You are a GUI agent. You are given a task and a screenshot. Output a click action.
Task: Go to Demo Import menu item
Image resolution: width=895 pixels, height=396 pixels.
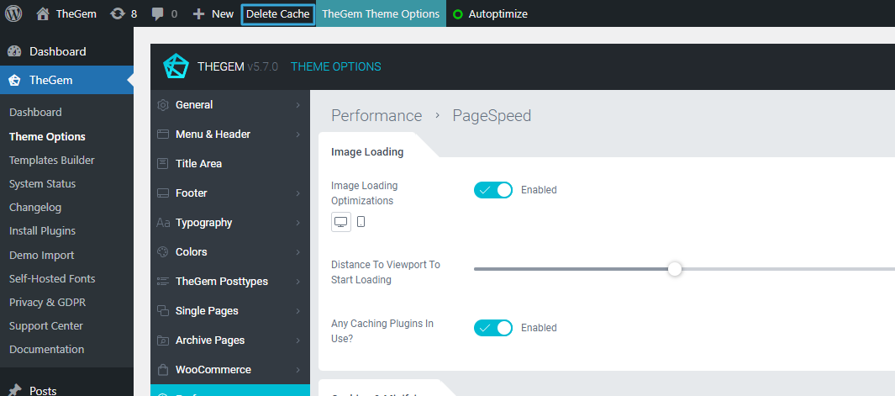41,255
